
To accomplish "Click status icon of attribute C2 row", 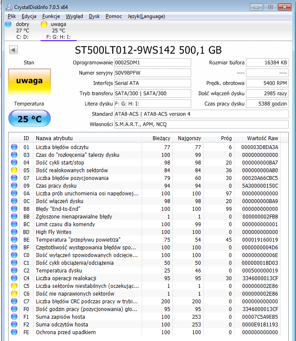I will pos(14,271).
